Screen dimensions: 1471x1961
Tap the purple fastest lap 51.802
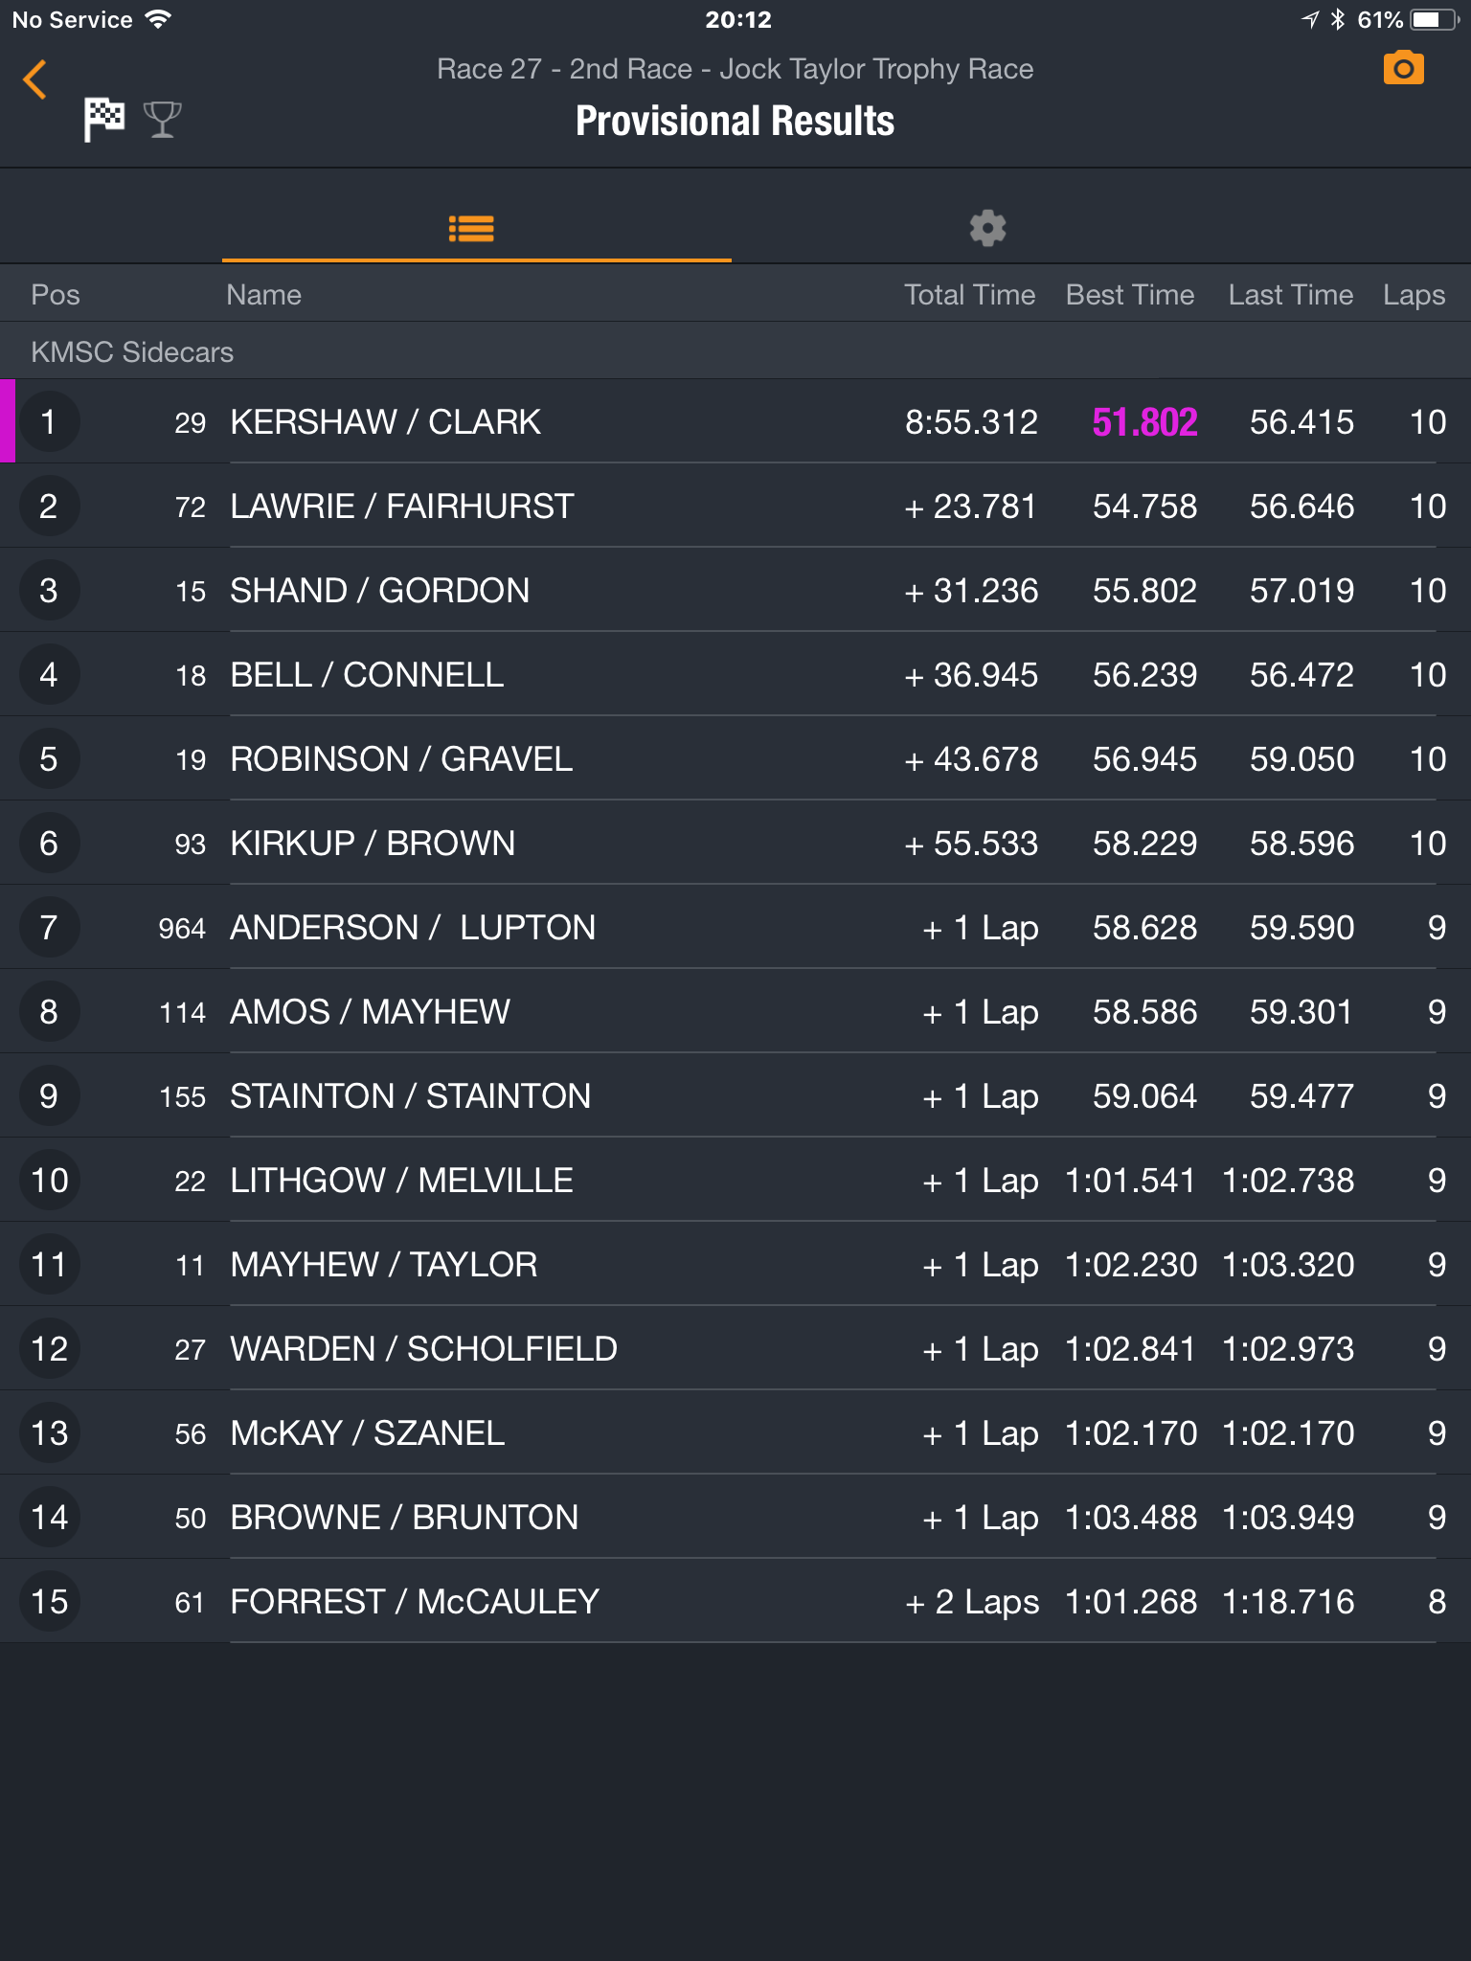[x=1144, y=422]
